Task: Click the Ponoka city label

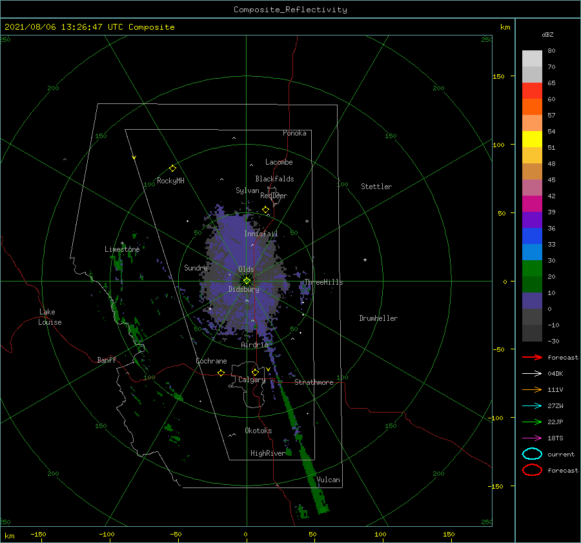Action: (294, 133)
